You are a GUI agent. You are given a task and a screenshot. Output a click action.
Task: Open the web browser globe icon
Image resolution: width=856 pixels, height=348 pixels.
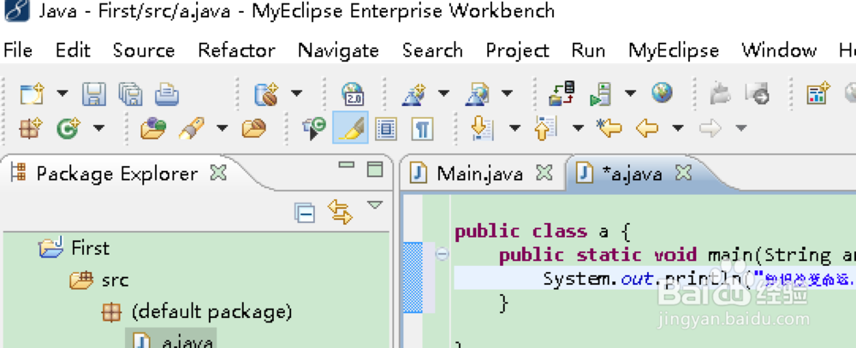point(662,93)
